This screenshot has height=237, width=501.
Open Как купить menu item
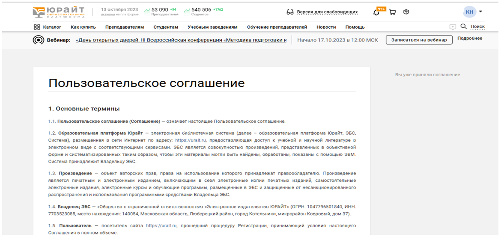point(83,27)
